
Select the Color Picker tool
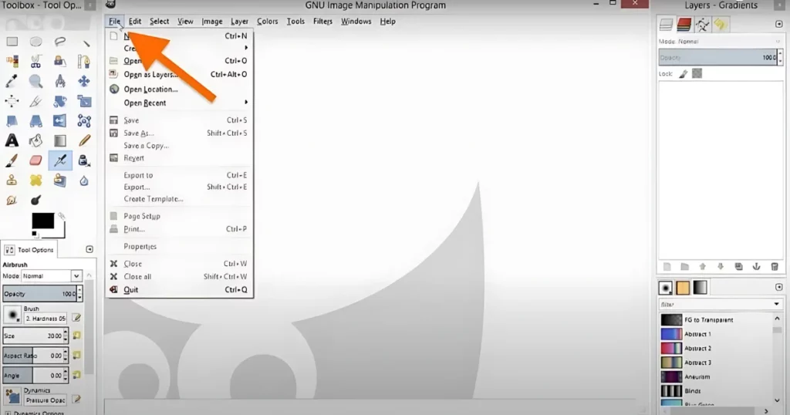point(12,81)
